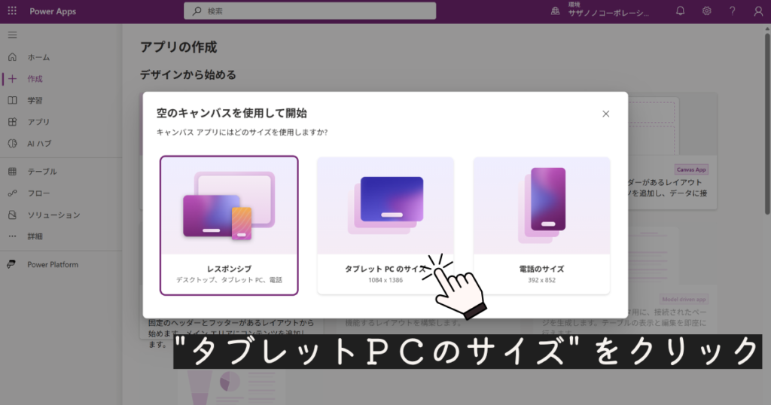Go to アプリ in the sidebar
Screen dimensions: 771x405
(x=38, y=122)
